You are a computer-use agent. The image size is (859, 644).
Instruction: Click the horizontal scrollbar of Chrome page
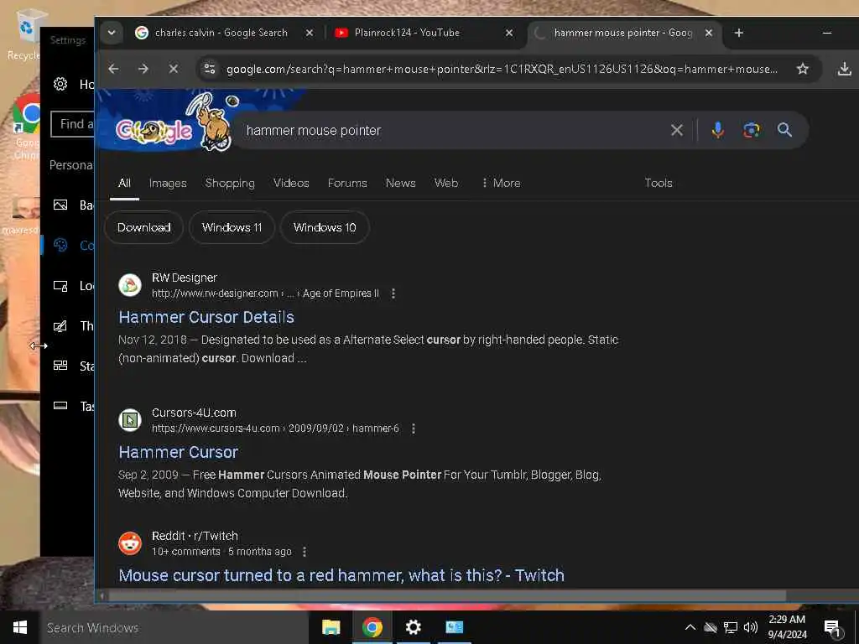[x=448, y=595]
